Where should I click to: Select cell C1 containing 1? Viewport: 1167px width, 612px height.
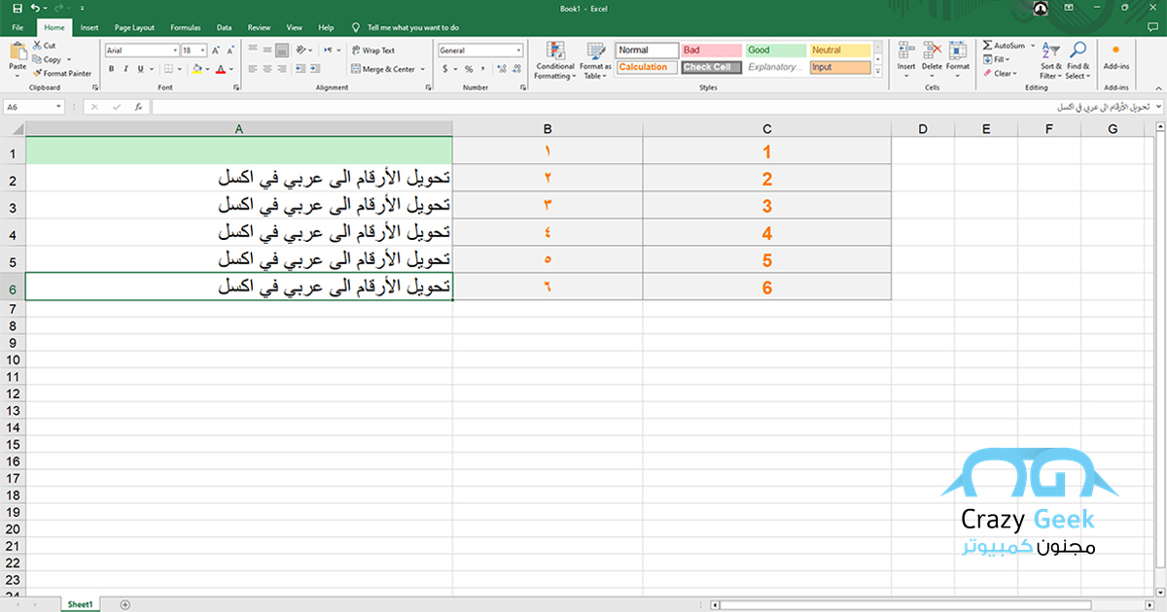[767, 152]
